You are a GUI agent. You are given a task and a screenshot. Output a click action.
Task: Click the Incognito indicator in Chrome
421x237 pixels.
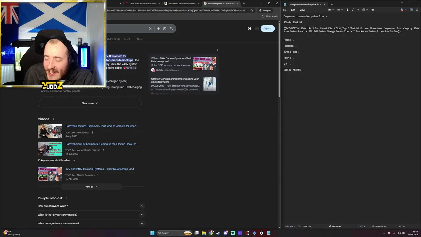pyautogui.click(x=265, y=10)
